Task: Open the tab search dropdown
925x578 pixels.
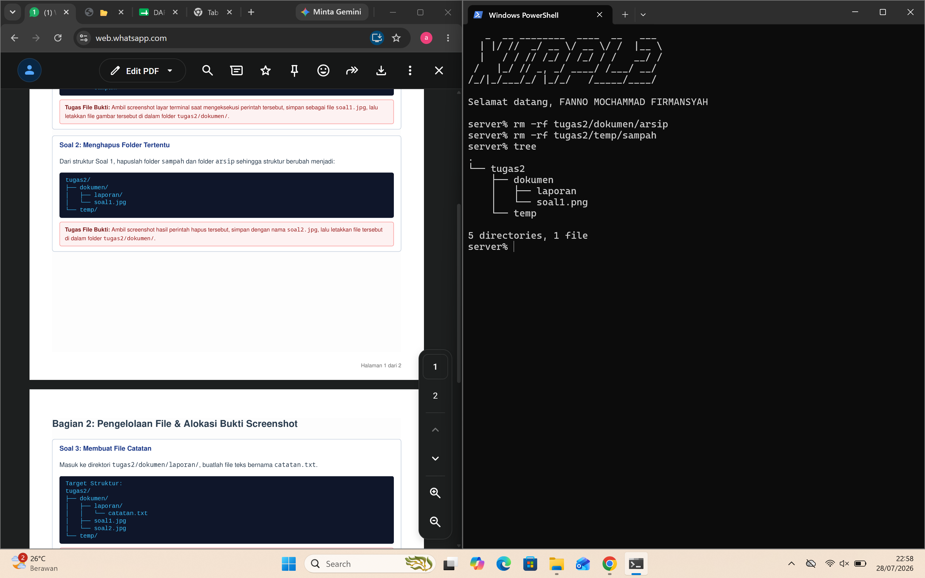Action: tap(13, 12)
